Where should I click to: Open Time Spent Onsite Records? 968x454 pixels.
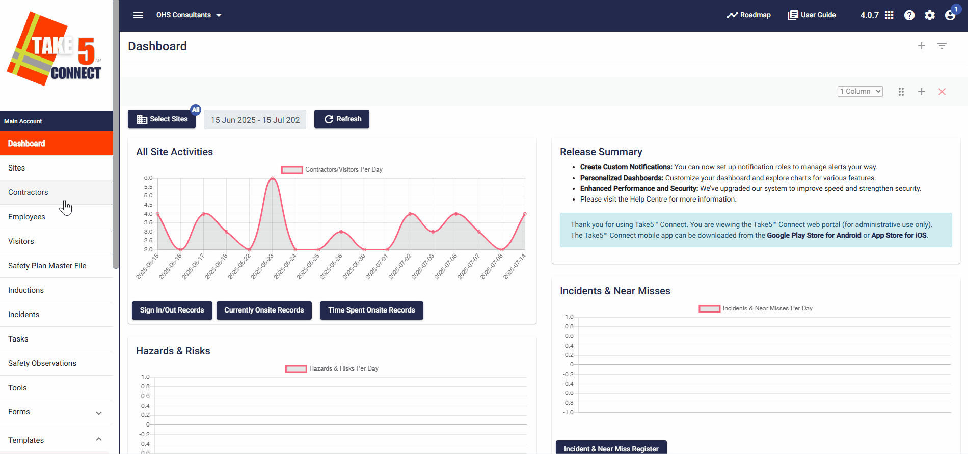coord(371,310)
